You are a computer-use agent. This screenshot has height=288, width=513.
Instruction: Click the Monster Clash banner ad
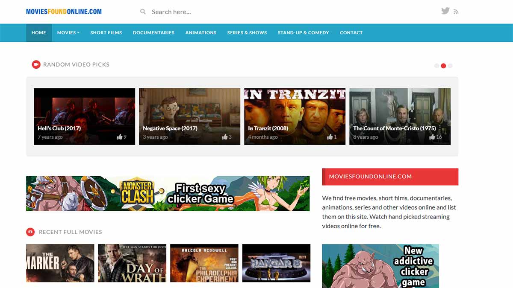(168, 193)
